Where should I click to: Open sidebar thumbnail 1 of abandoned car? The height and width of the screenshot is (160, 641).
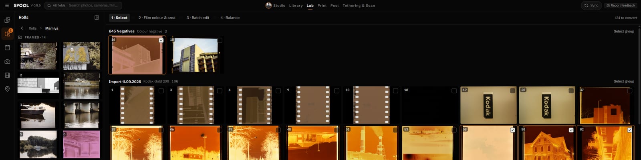click(38, 56)
